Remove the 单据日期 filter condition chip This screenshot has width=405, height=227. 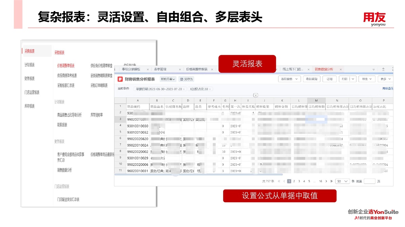click(184, 89)
